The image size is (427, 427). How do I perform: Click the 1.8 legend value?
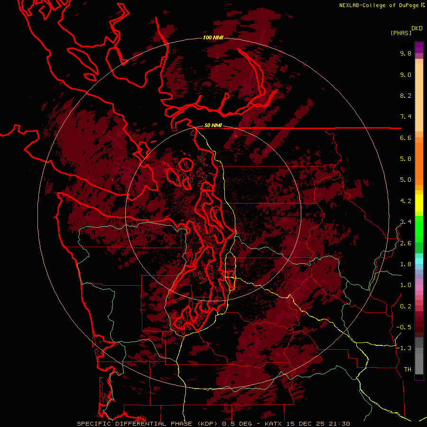(406, 264)
